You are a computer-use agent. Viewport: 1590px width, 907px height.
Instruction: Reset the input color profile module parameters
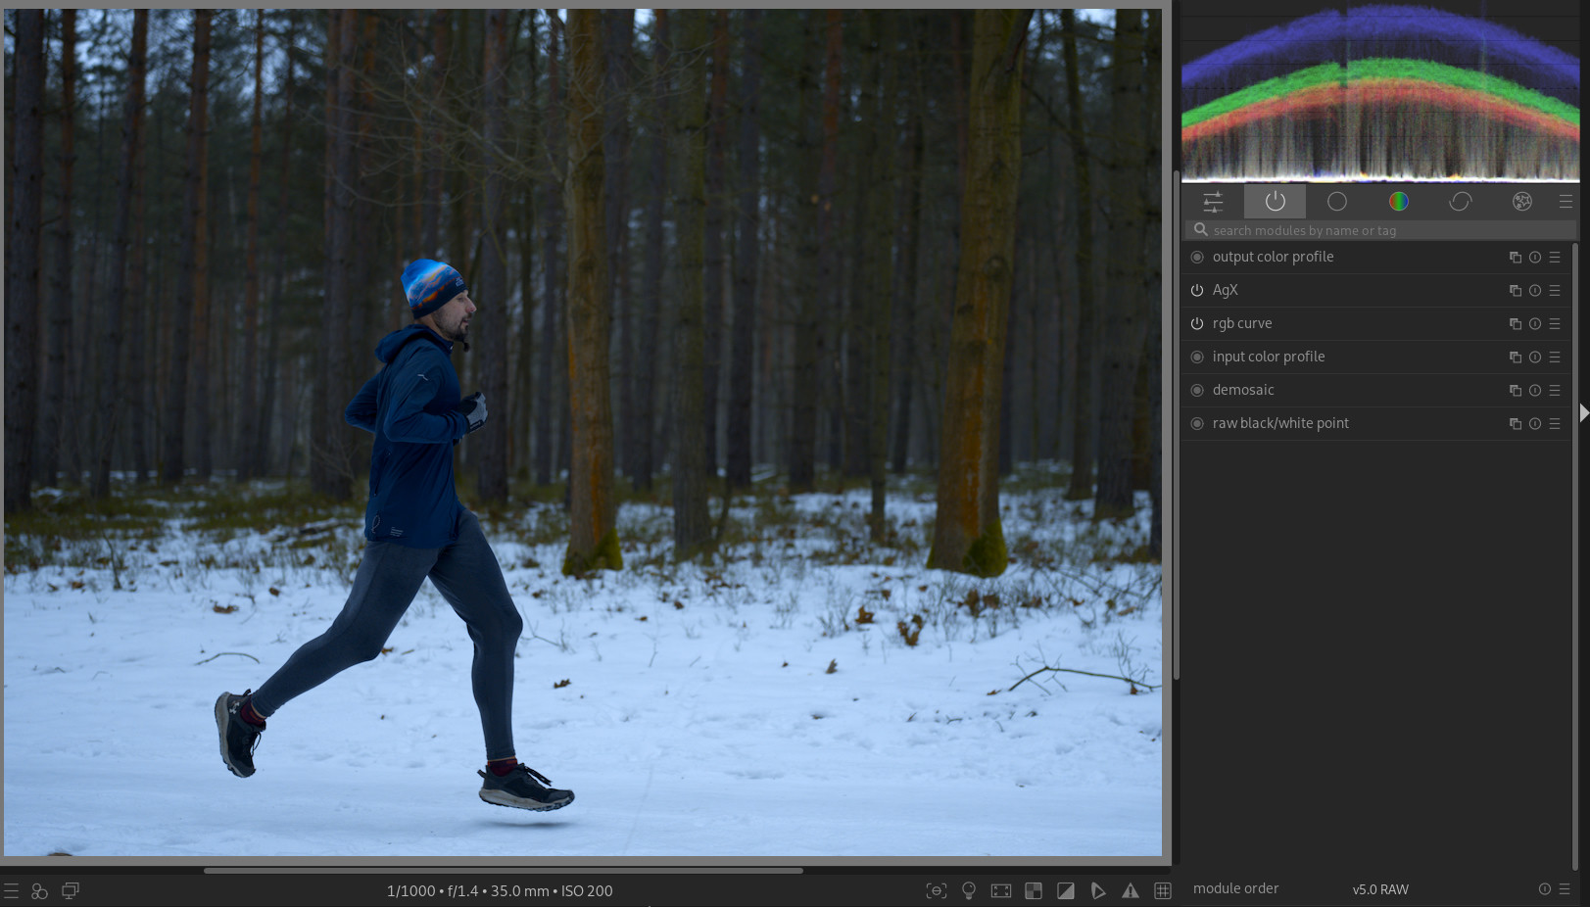click(x=1535, y=358)
